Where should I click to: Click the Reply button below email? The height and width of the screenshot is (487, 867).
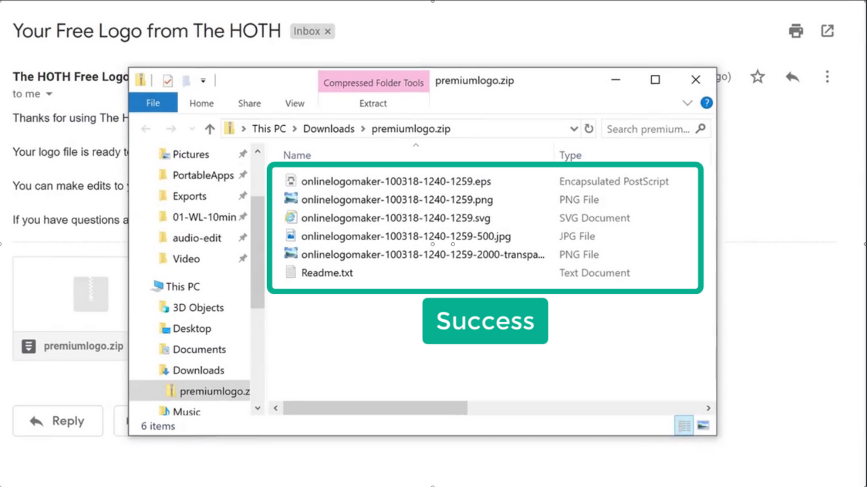click(x=58, y=421)
